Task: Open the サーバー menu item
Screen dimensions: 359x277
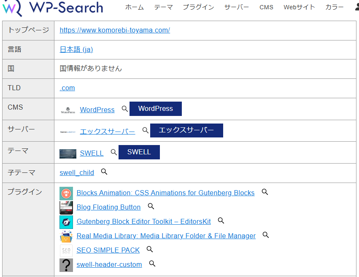Action: coord(237,7)
